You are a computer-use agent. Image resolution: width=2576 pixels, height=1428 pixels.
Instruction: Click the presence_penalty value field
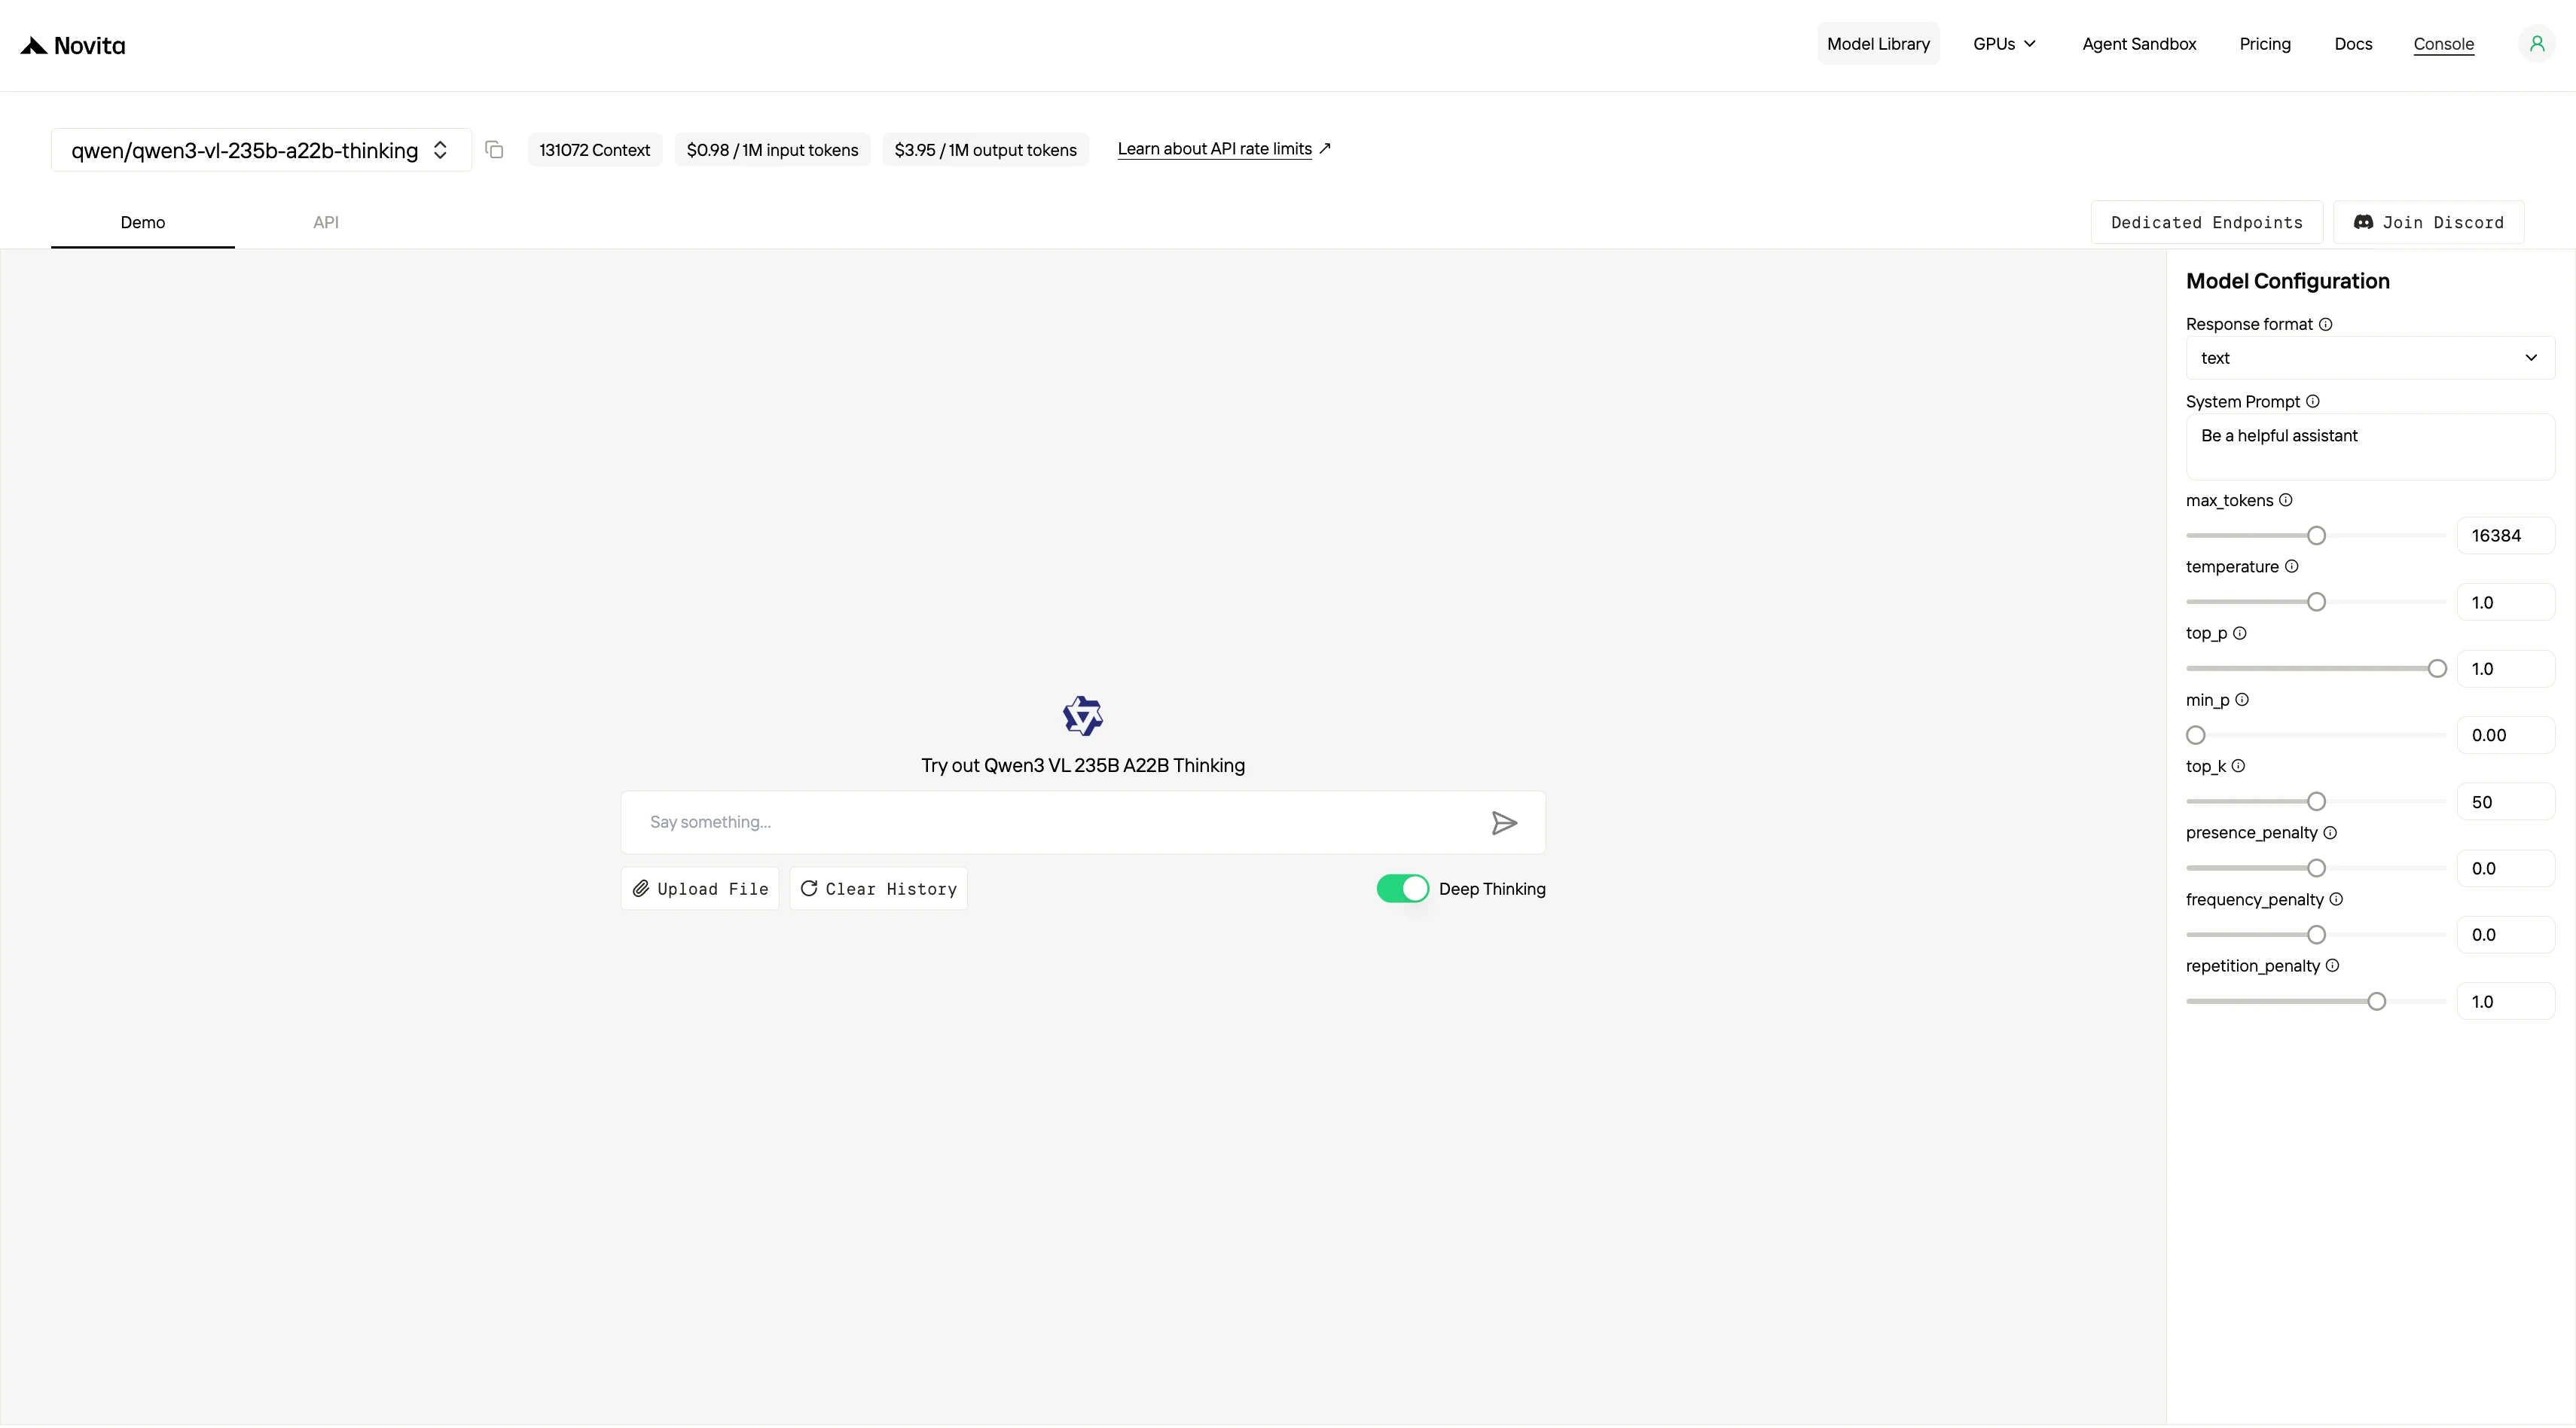(x=2505, y=869)
